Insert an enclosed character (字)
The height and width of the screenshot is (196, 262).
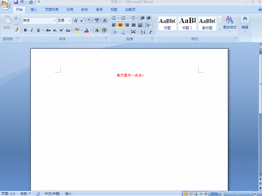(104, 30)
